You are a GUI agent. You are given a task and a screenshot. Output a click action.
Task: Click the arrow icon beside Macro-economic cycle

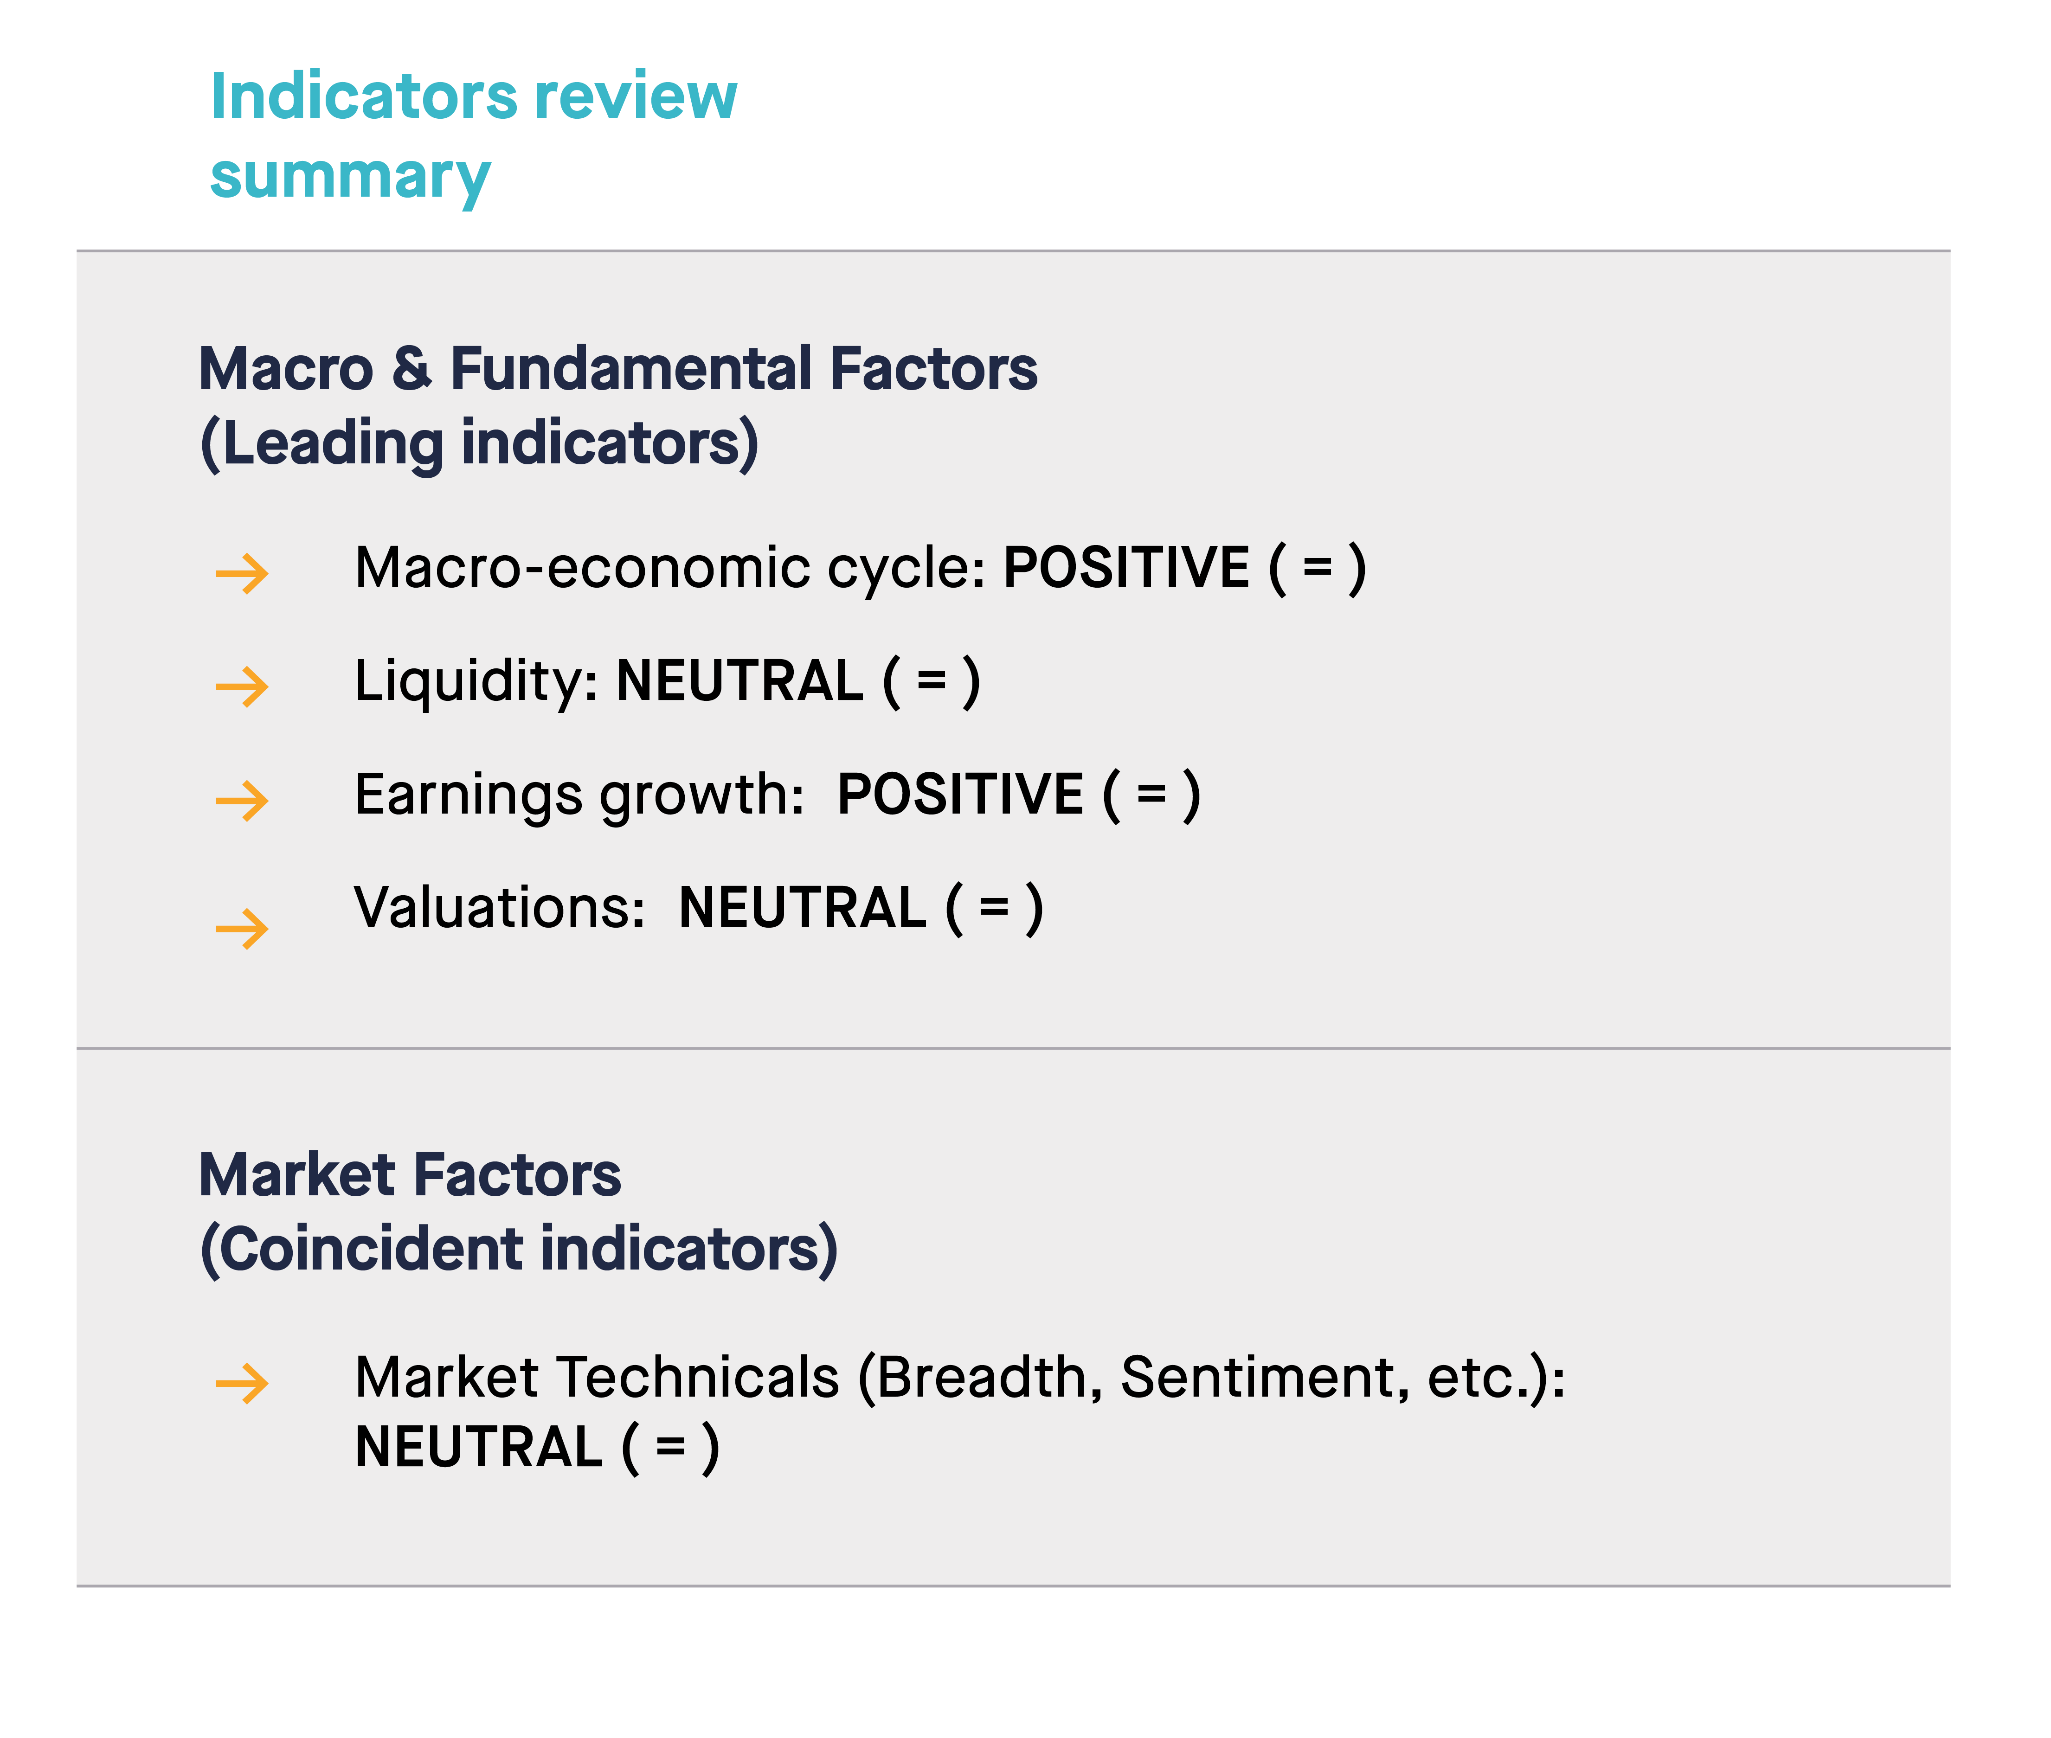[241, 573]
